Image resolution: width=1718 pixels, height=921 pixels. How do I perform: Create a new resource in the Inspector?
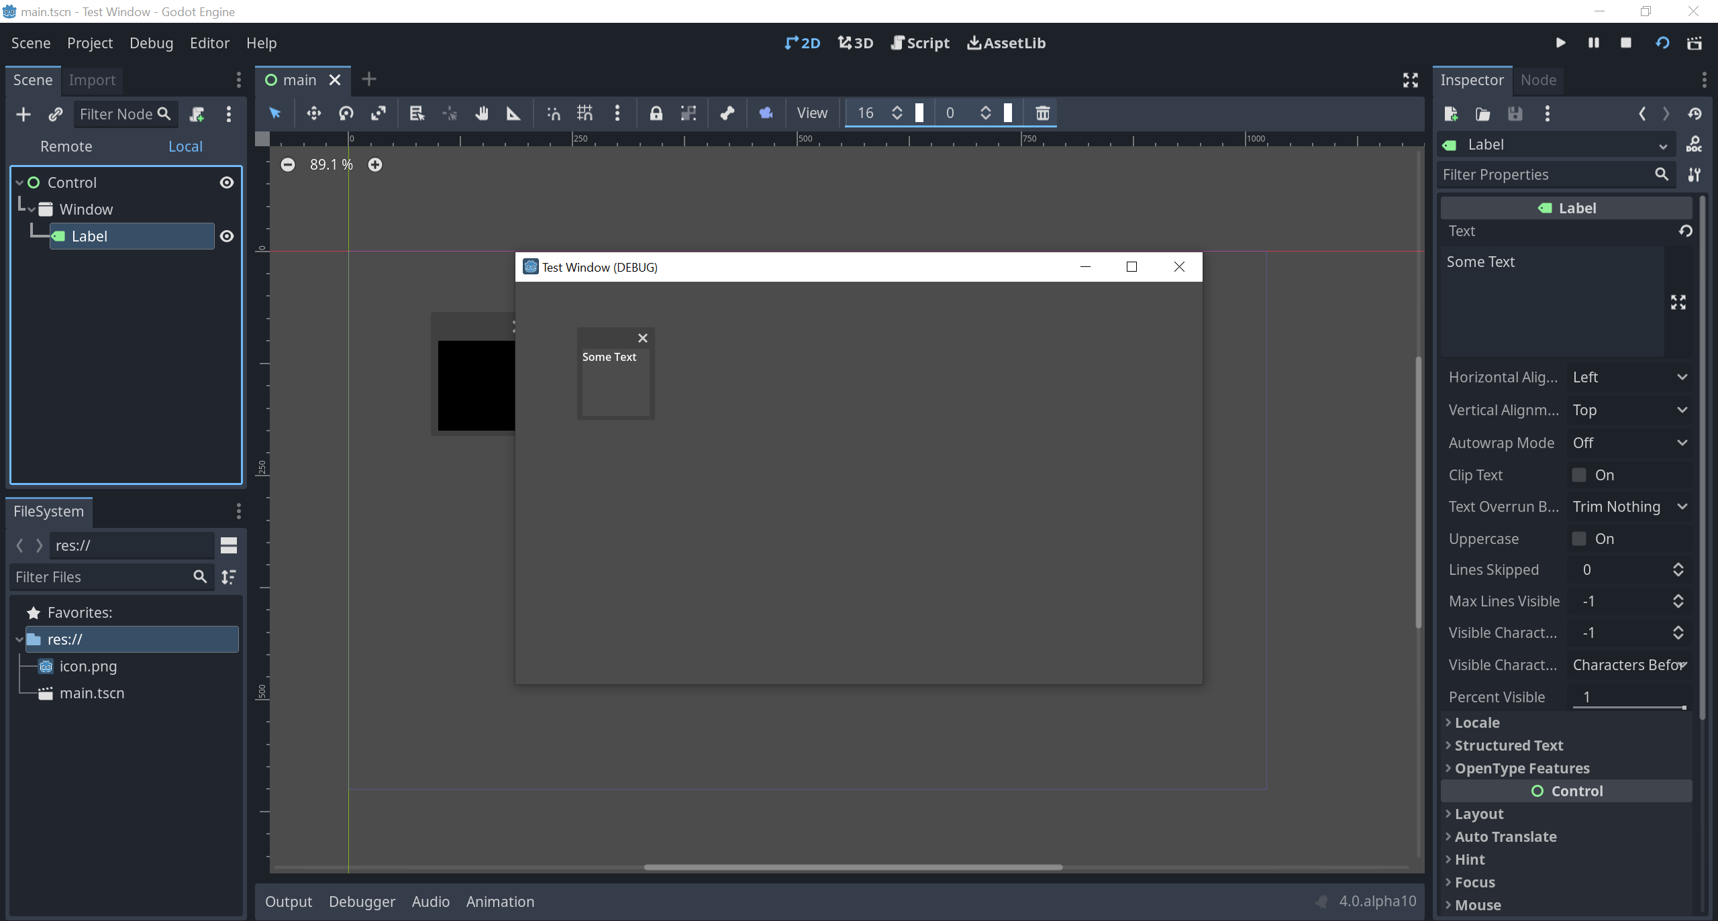click(x=1451, y=114)
